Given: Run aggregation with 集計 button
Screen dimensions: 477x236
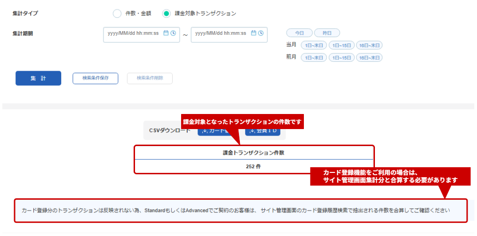Looking at the screenshot, I should point(38,78).
